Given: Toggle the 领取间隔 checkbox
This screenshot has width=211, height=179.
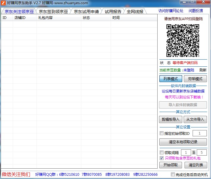Looking at the screenshot, I should 162,153.
